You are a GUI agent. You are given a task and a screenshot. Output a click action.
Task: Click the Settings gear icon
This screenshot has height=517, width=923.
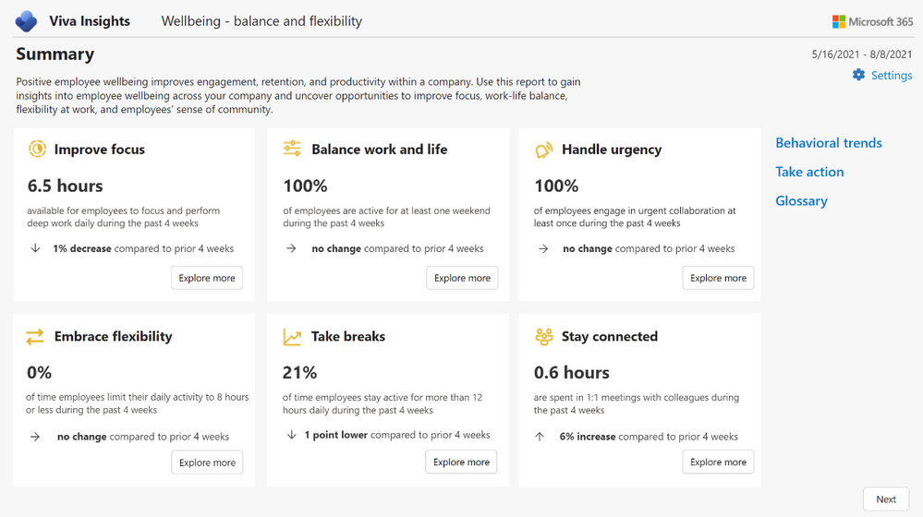(x=859, y=76)
